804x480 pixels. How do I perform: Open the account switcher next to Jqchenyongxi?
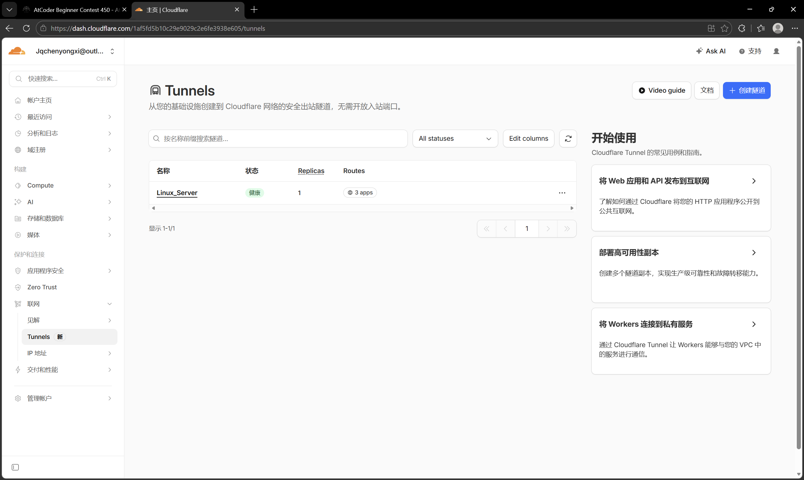pos(112,51)
